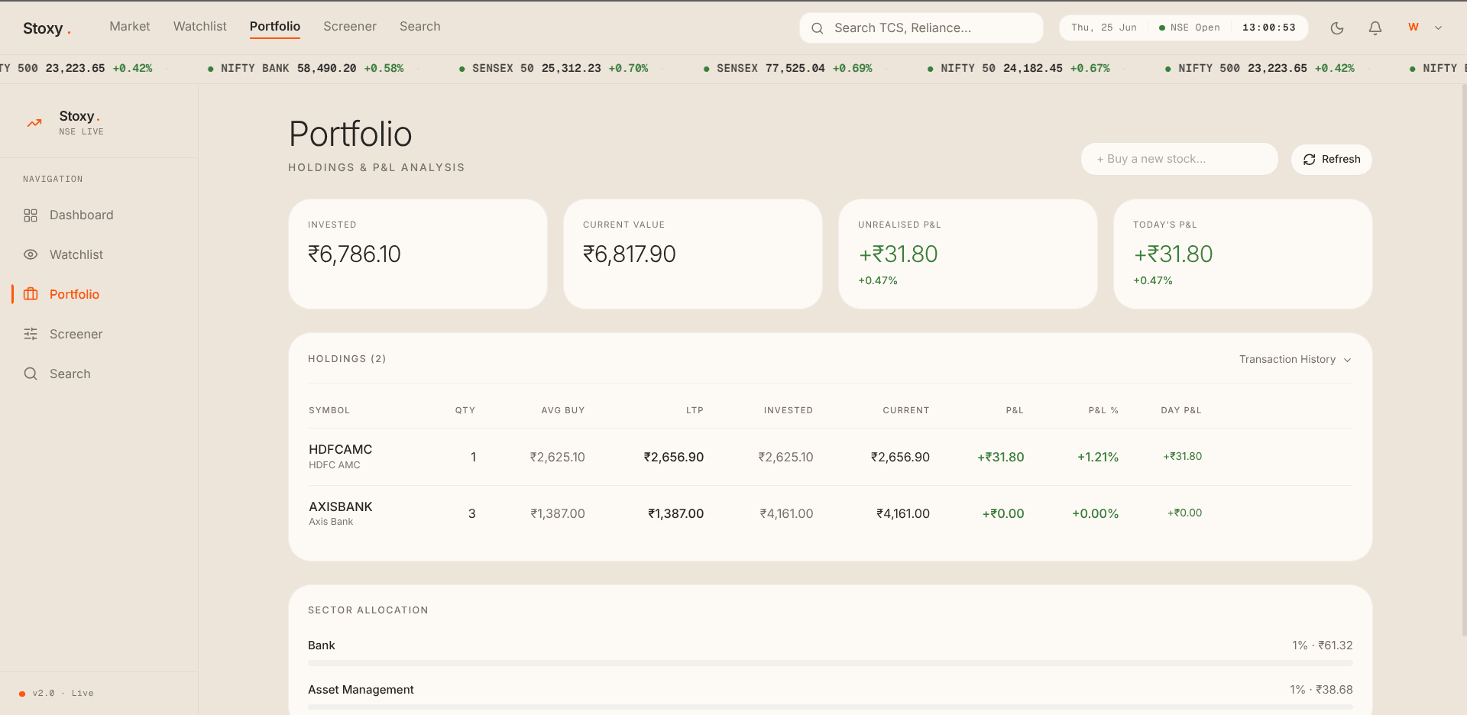Focus the Buy a new stock field
Image resolution: width=1467 pixels, height=715 pixels.
click(x=1180, y=159)
